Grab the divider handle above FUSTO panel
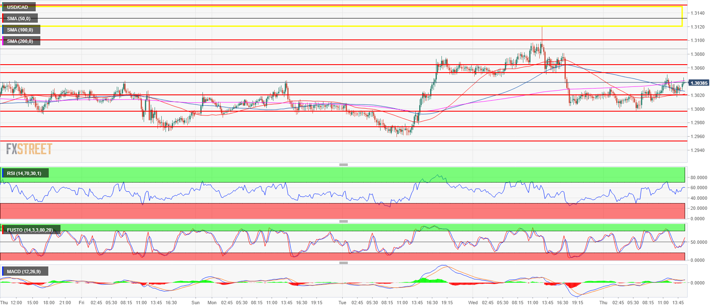The height and width of the screenshot is (308, 717). click(x=344, y=221)
